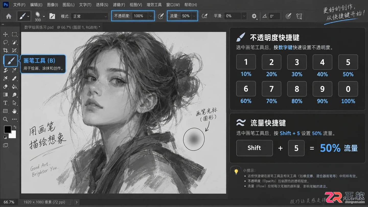
Task: Select the Rectangular Marquee tool
Action: pos(14,34)
